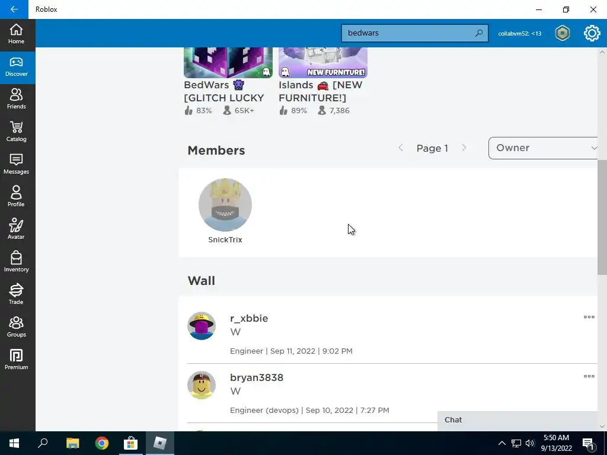Image resolution: width=607 pixels, height=455 pixels.
Task: Open the Chat panel
Action: (x=517, y=420)
